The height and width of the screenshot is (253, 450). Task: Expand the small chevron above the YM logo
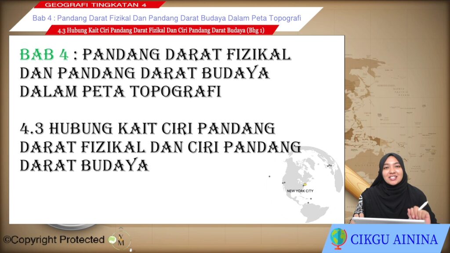[120, 229]
